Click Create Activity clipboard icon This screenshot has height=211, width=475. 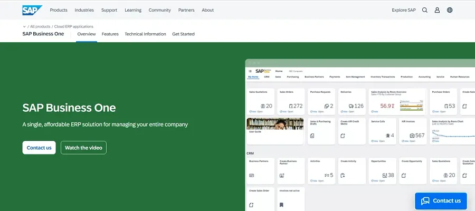[343, 175]
